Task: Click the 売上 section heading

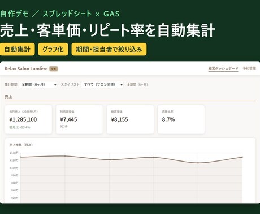Action: click(8, 97)
